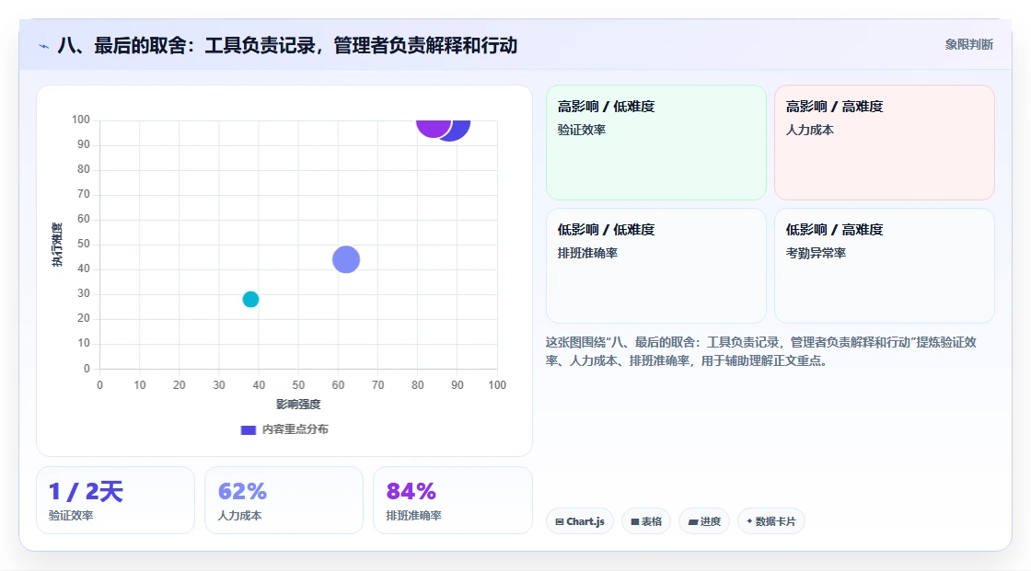Click the 象限判断 label in header
This screenshot has width=1031, height=571.
pos(968,45)
